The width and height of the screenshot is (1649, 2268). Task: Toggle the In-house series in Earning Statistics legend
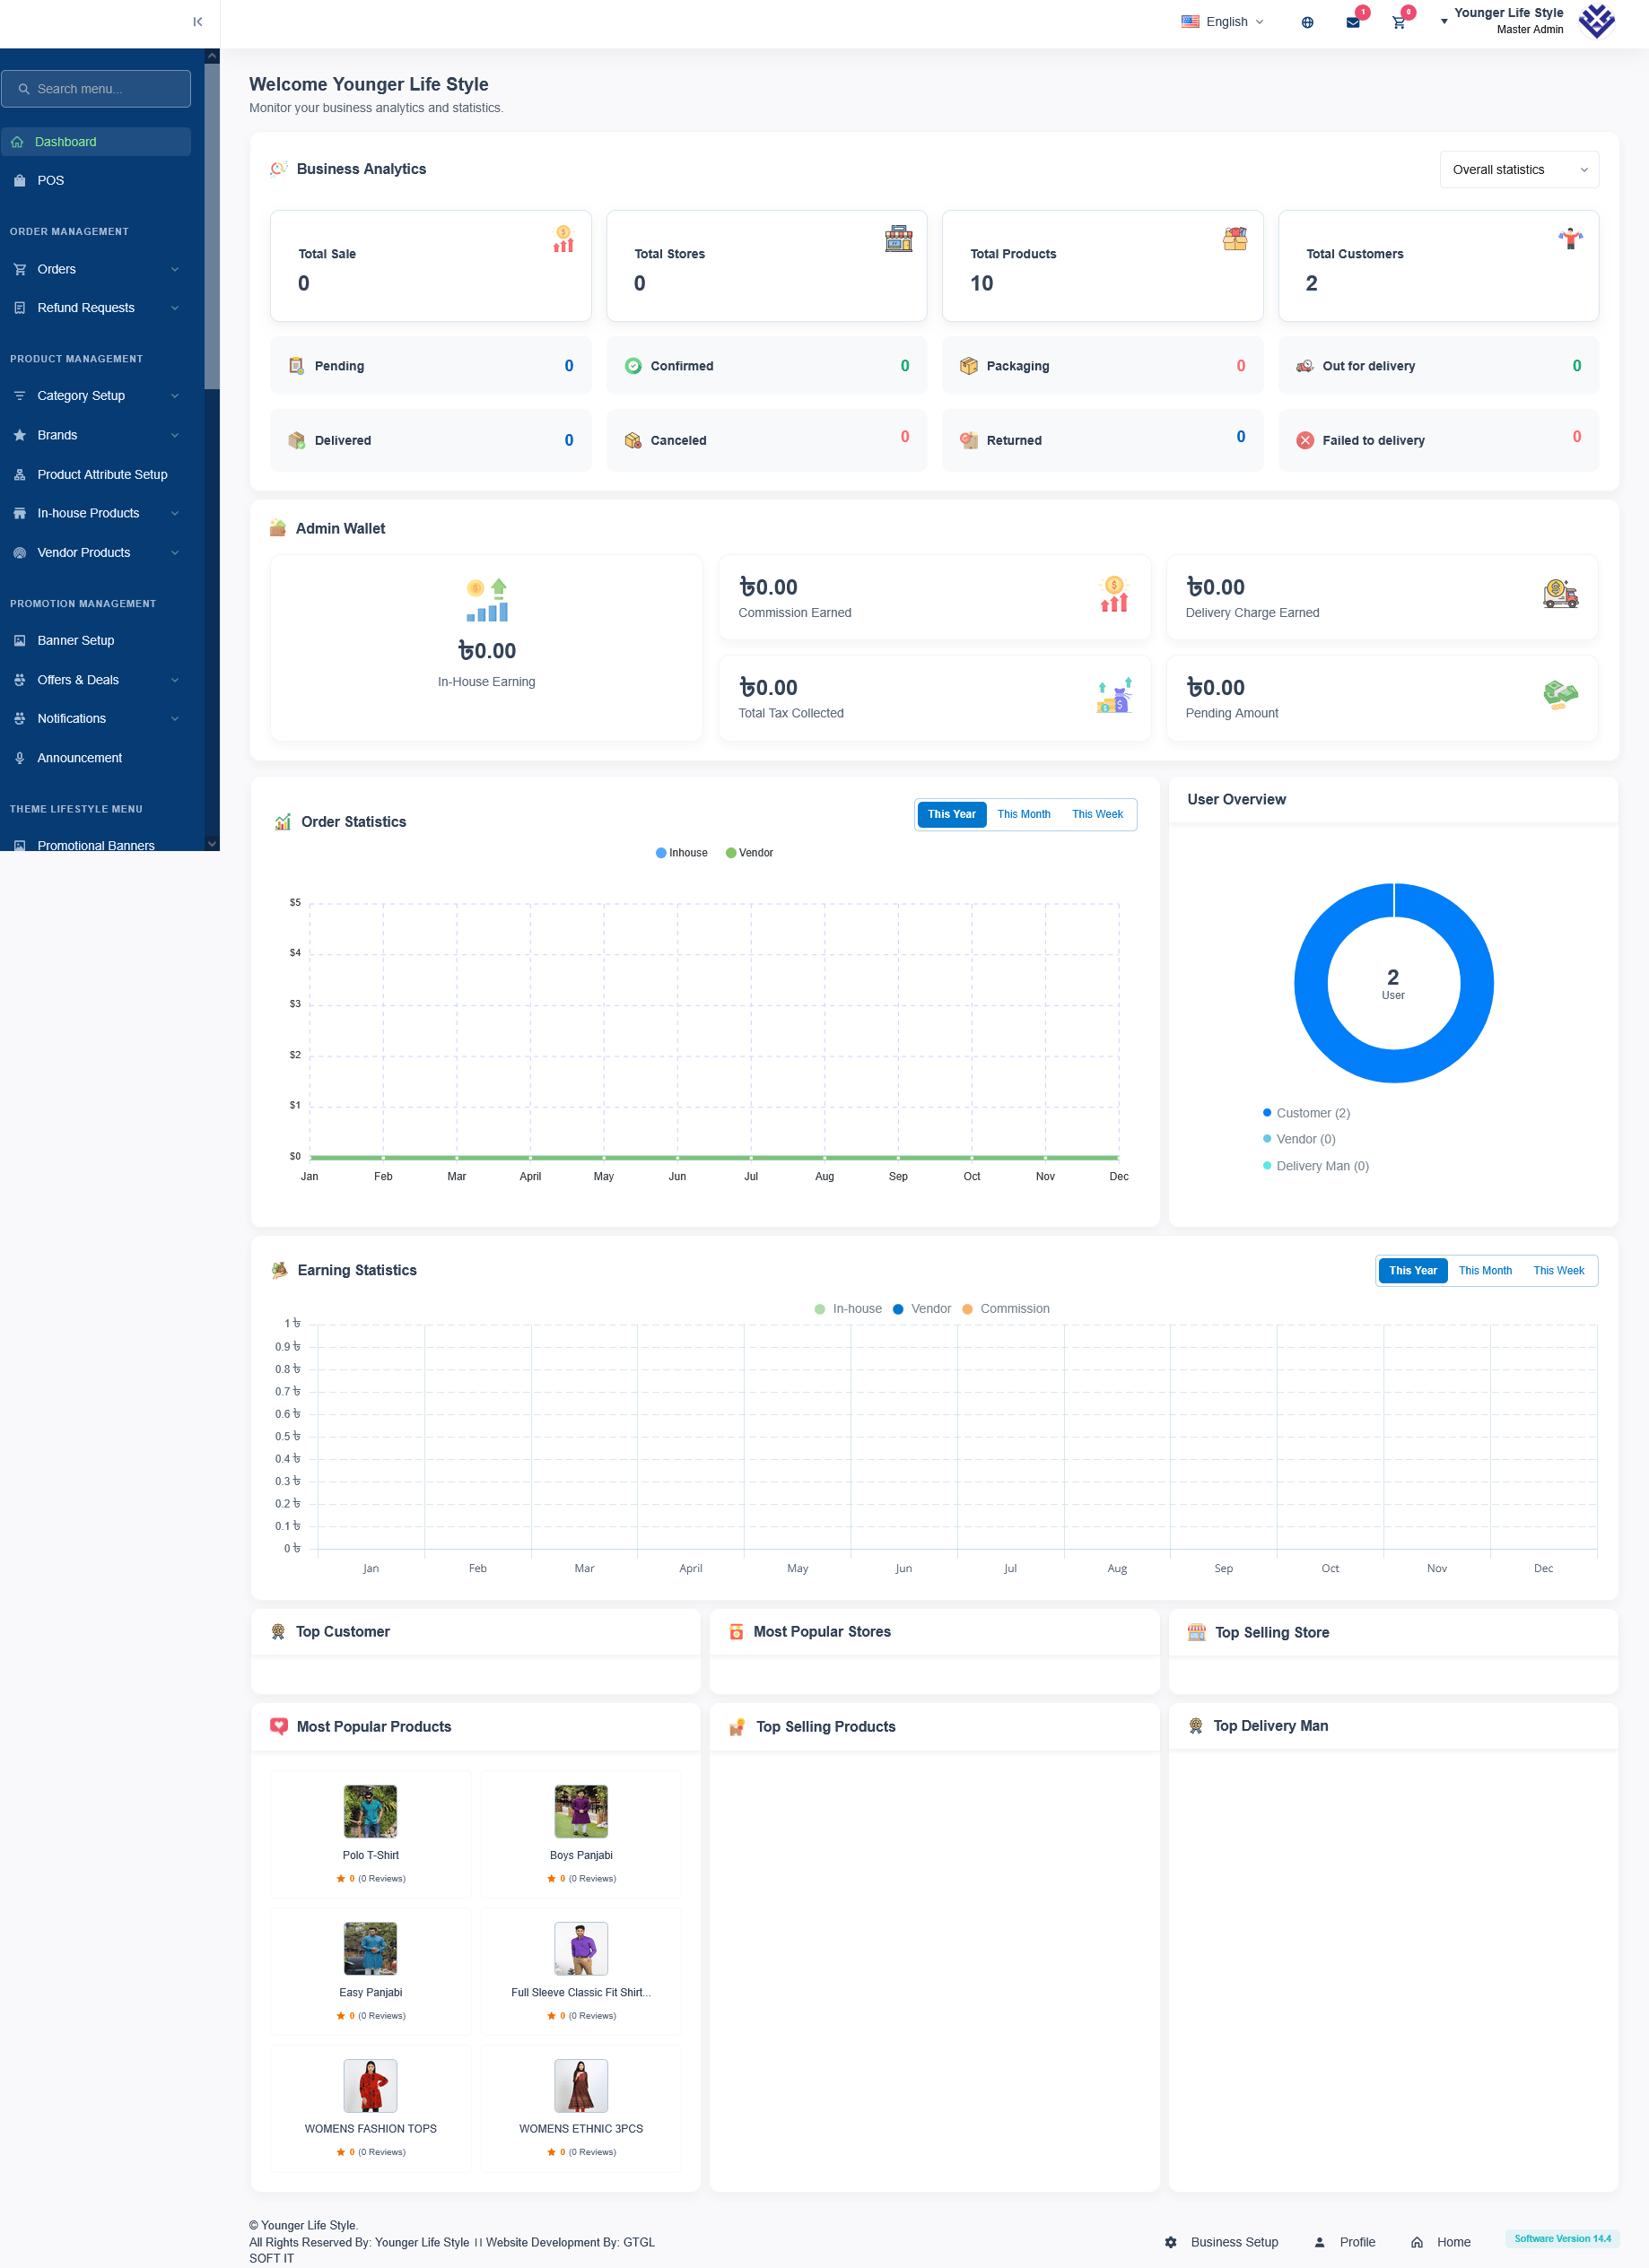[849, 1309]
